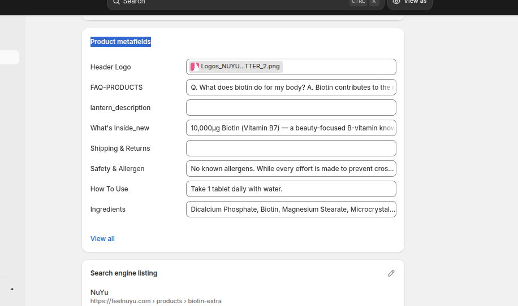Click into the FAQ-PRODUCTS metafield
518x306 pixels.
click(291, 88)
